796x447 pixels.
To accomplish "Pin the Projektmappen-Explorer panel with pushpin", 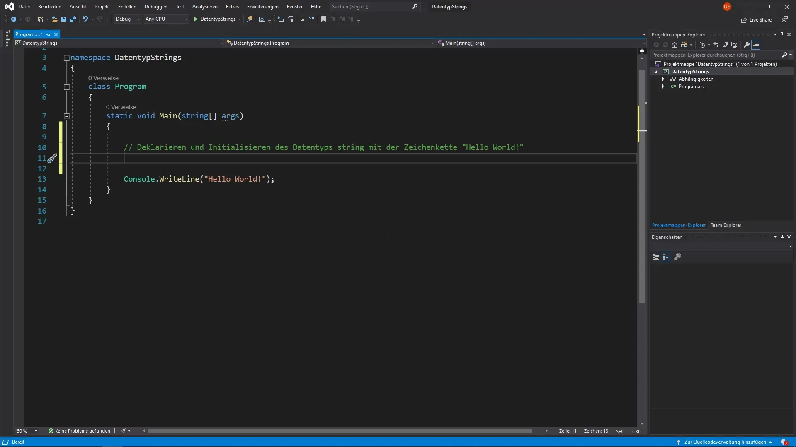I will [782, 34].
